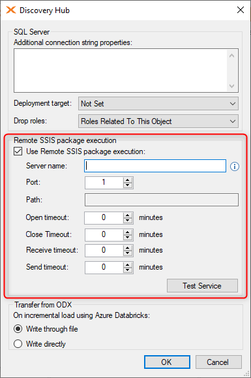Screen dimensions: 251x378
Task: Increase Open timeout minutes with up arrow
Action: click(x=128, y=215)
